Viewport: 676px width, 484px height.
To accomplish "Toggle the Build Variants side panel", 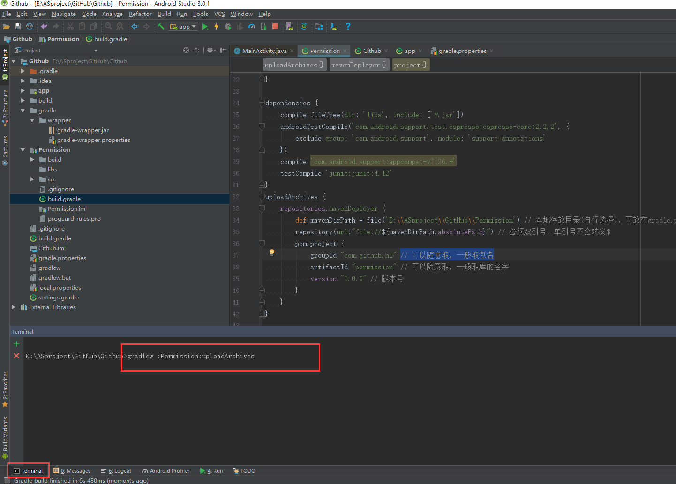I will click(5, 438).
